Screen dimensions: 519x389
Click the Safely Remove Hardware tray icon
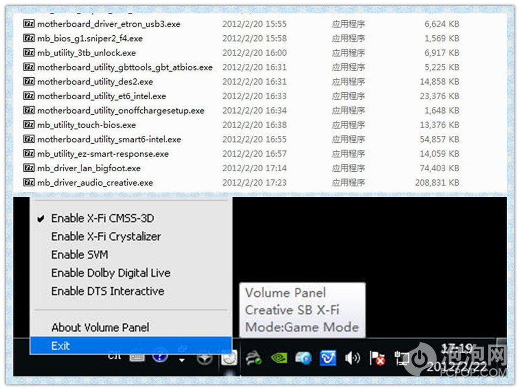pyautogui.click(x=254, y=357)
